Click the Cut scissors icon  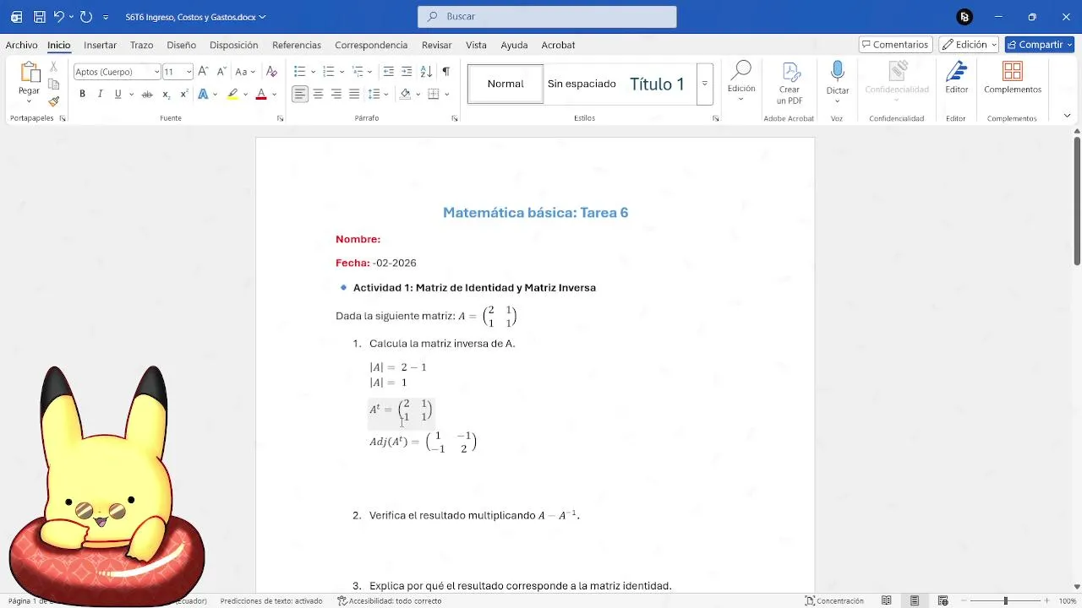coord(54,67)
